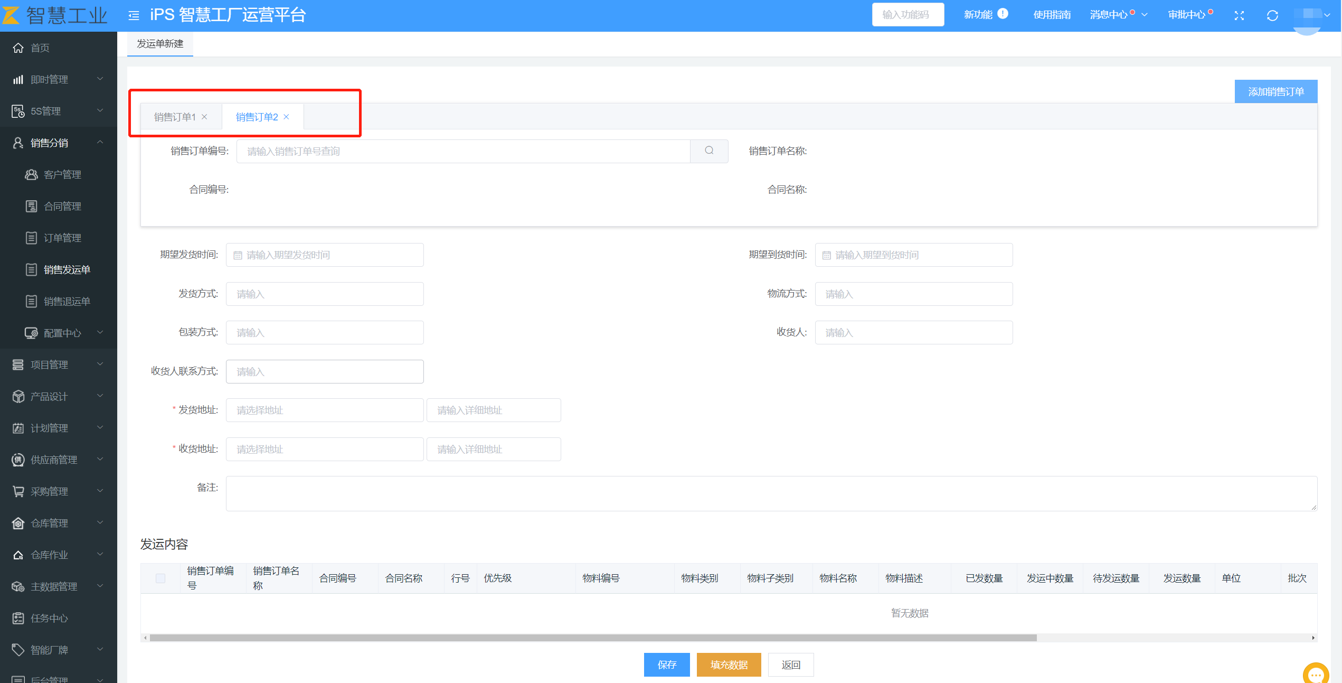Open 客户管理 in the sidebar
The image size is (1342, 683).
[x=62, y=174]
